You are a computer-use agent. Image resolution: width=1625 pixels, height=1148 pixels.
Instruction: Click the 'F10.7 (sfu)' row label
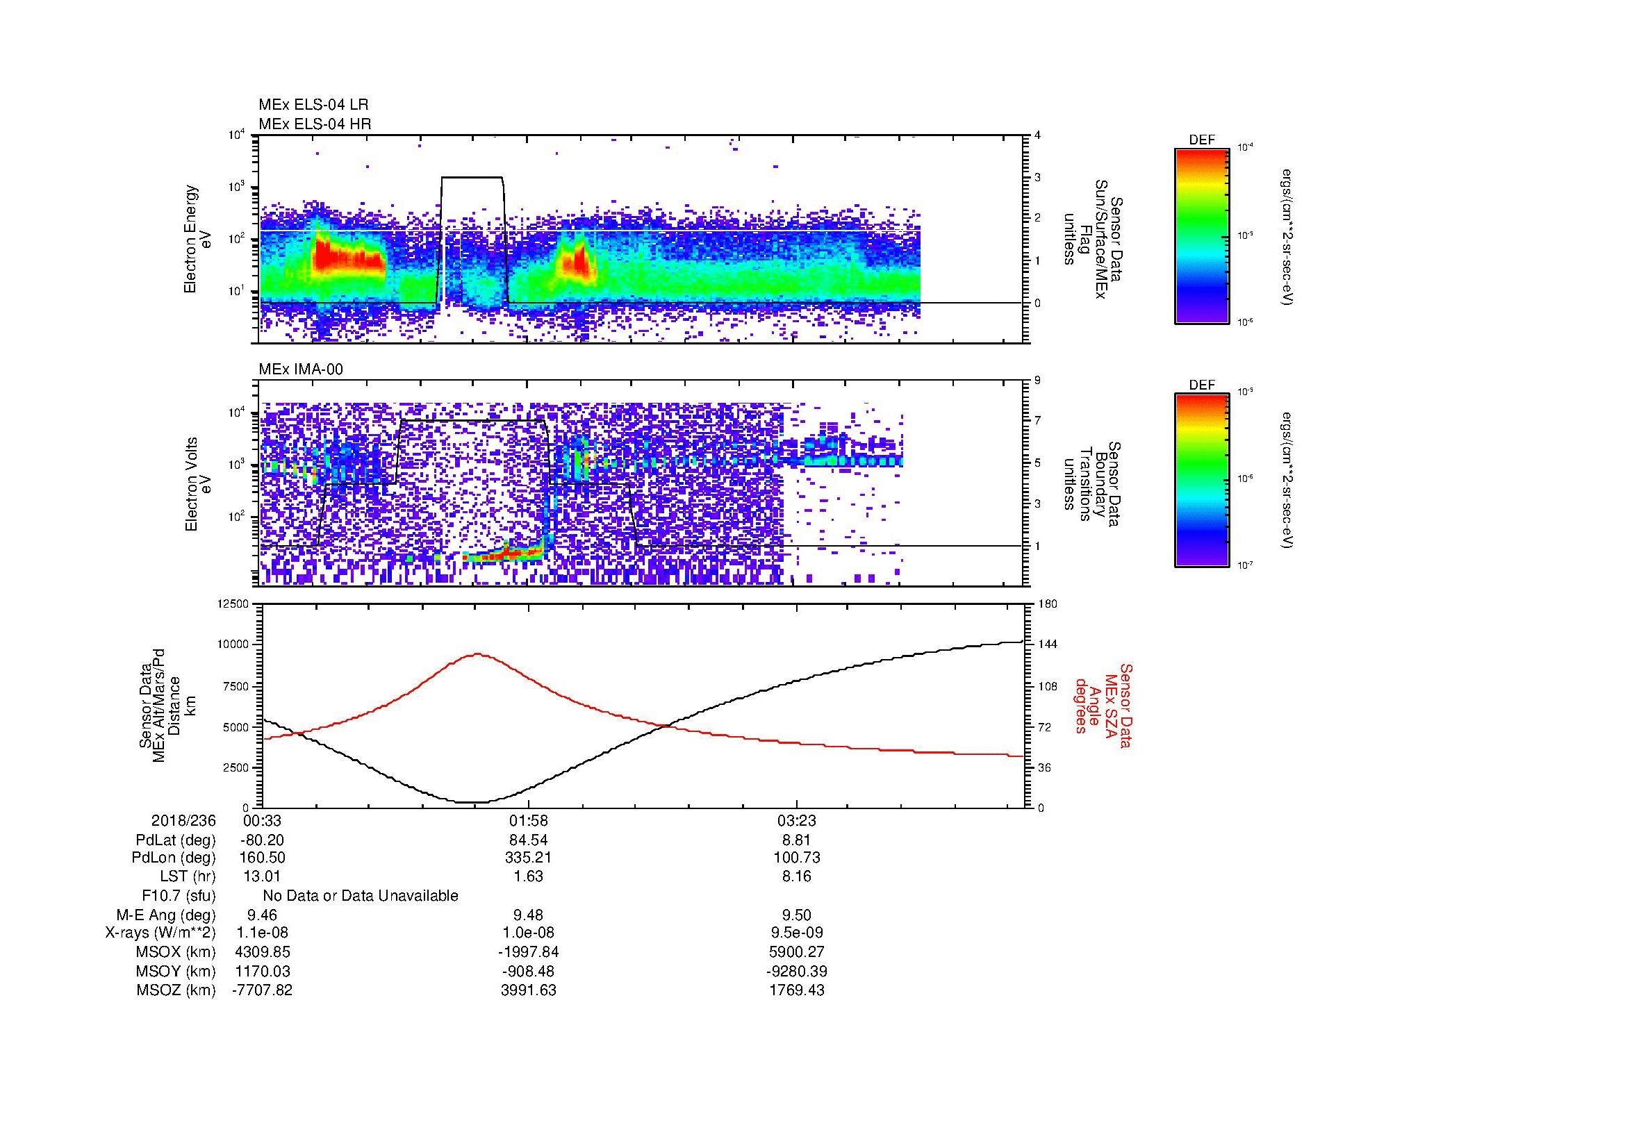tap(179, 896)
